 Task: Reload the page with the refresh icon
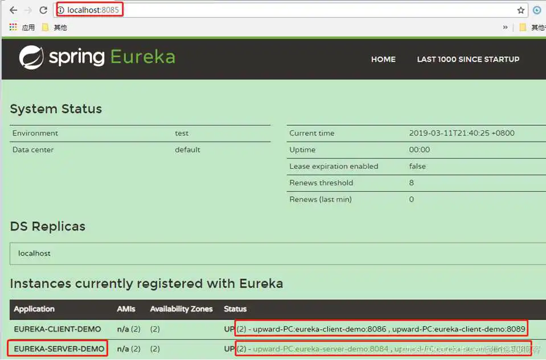(x=43, y=10)
